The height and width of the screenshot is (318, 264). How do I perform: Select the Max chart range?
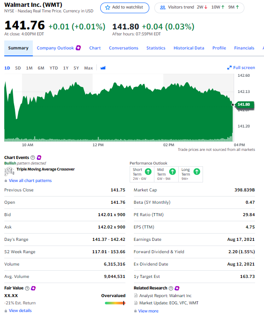coord(88,68)
